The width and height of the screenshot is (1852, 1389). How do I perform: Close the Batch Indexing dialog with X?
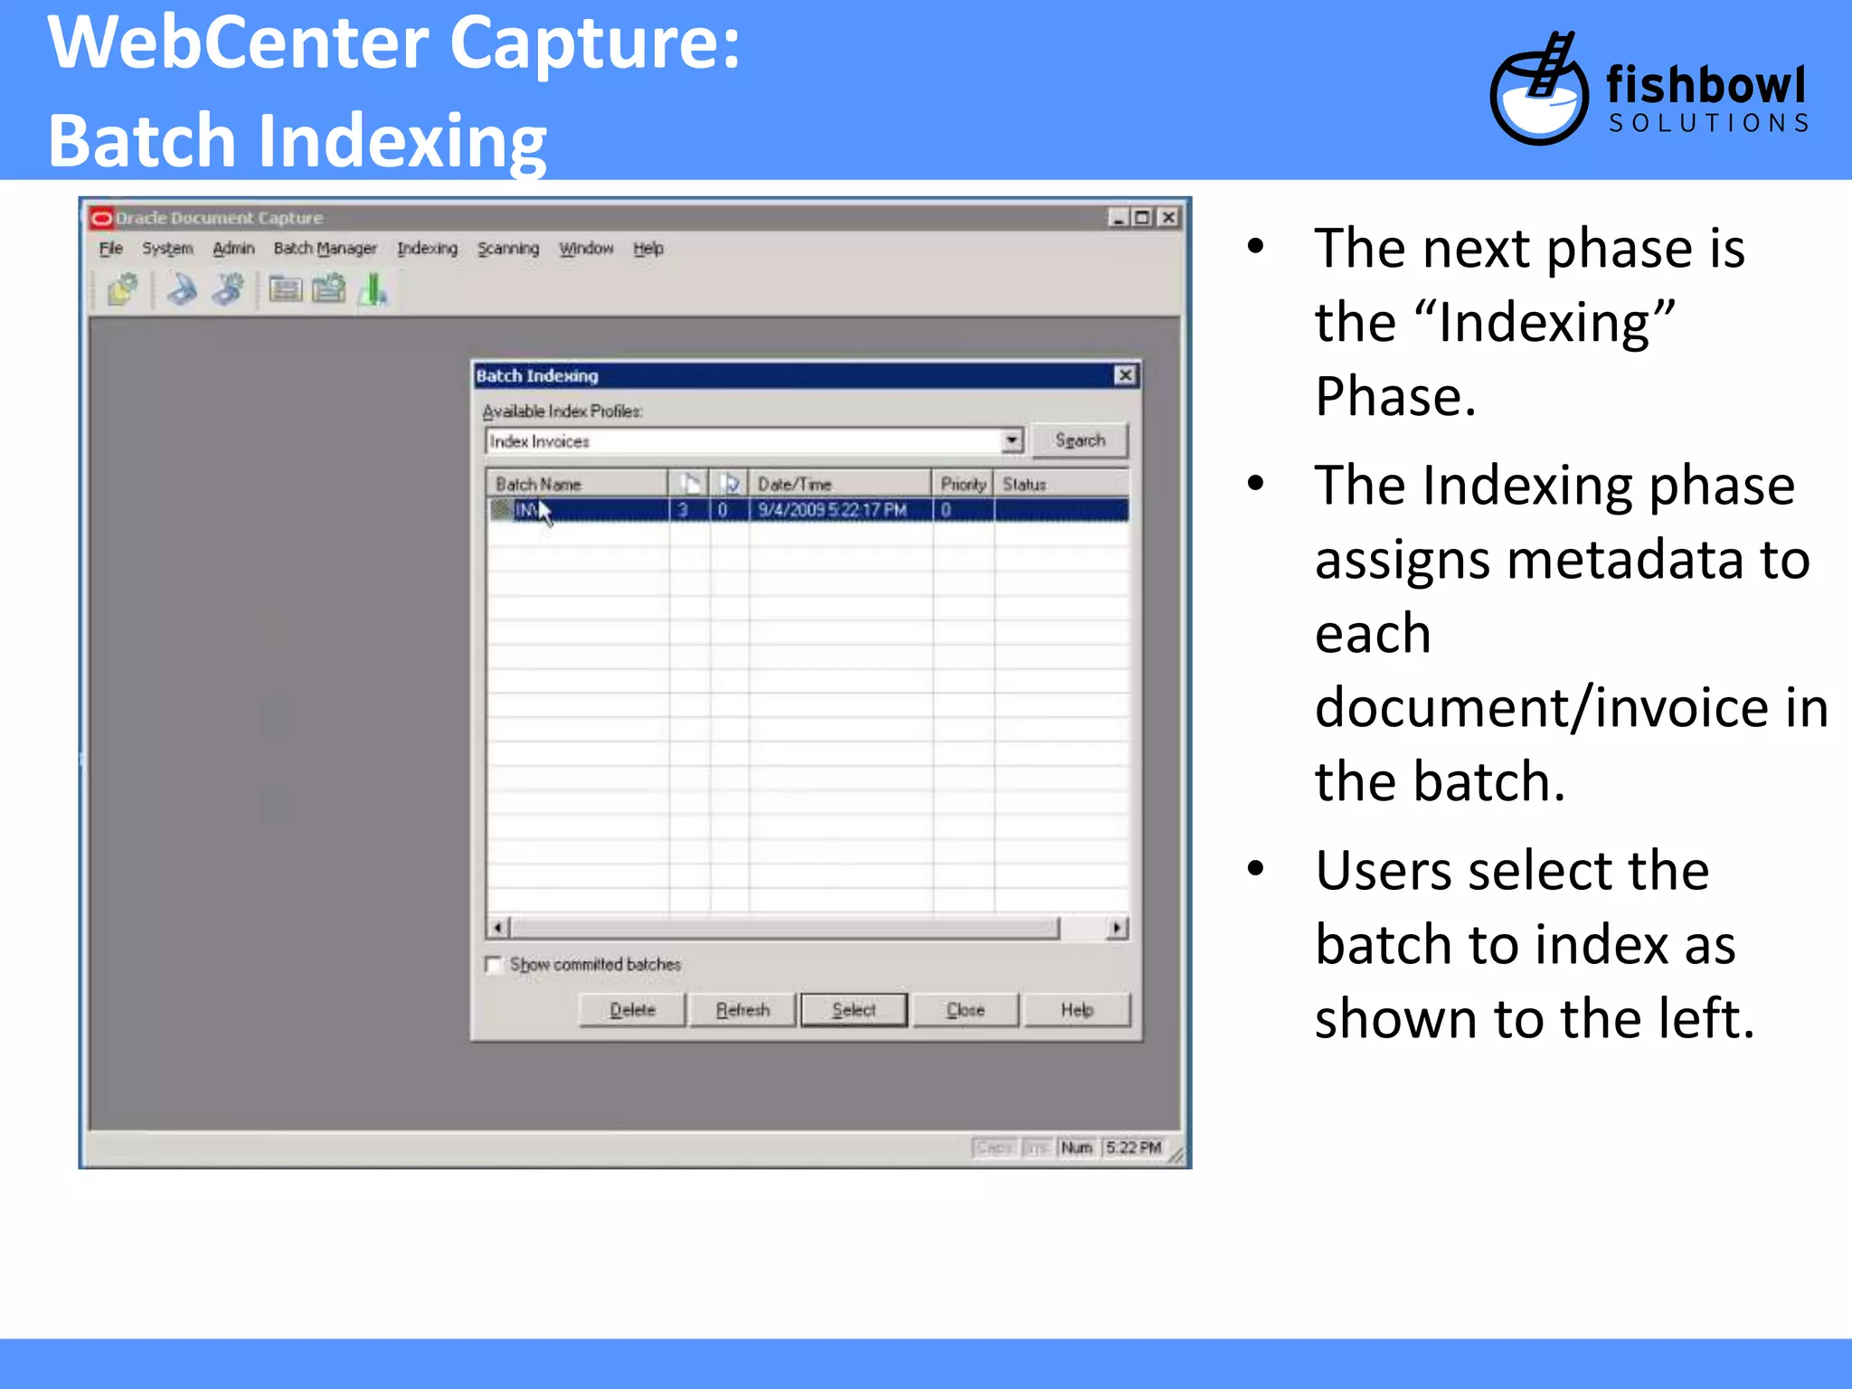pos(1124,375)
